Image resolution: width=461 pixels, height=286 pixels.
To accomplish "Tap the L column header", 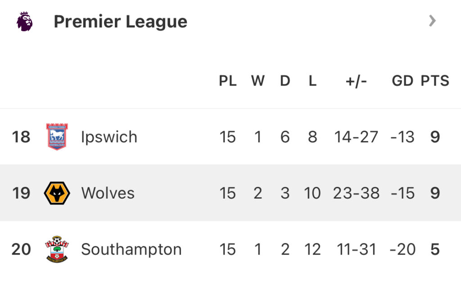I will pyautogui.click(x=312, y=81).
